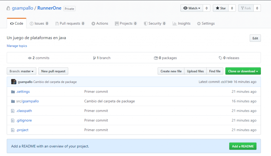271x156 pixels.
Task: Click the fork icon in Fork button
Action: point(242,8)
